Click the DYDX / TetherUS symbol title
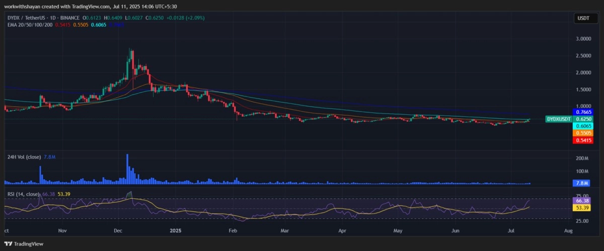Screen dimensions: 604x251 (31, 18)
